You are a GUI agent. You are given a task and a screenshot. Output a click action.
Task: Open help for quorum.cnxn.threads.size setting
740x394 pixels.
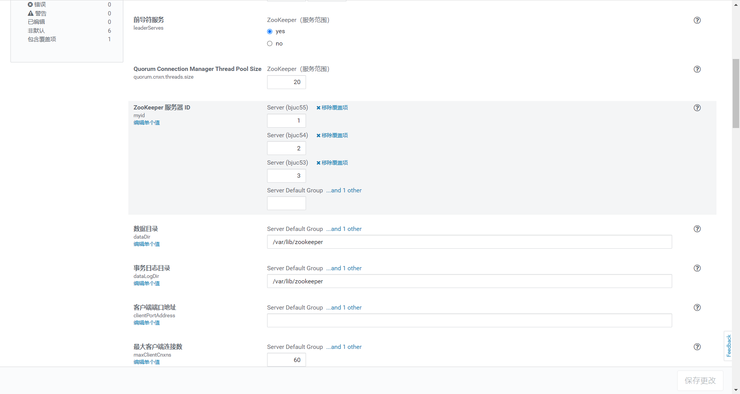[697, 69]
